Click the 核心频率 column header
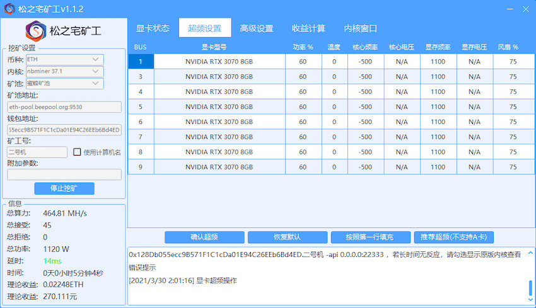536x308 pixels. pos(365,47)
